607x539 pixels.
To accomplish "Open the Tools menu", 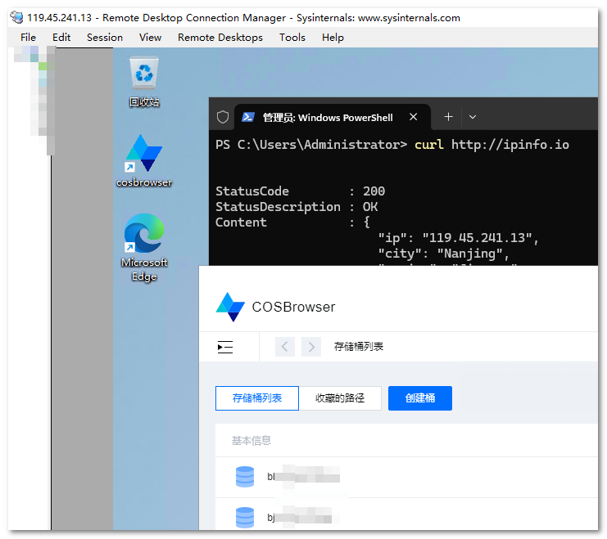I will tap(292, 38).
